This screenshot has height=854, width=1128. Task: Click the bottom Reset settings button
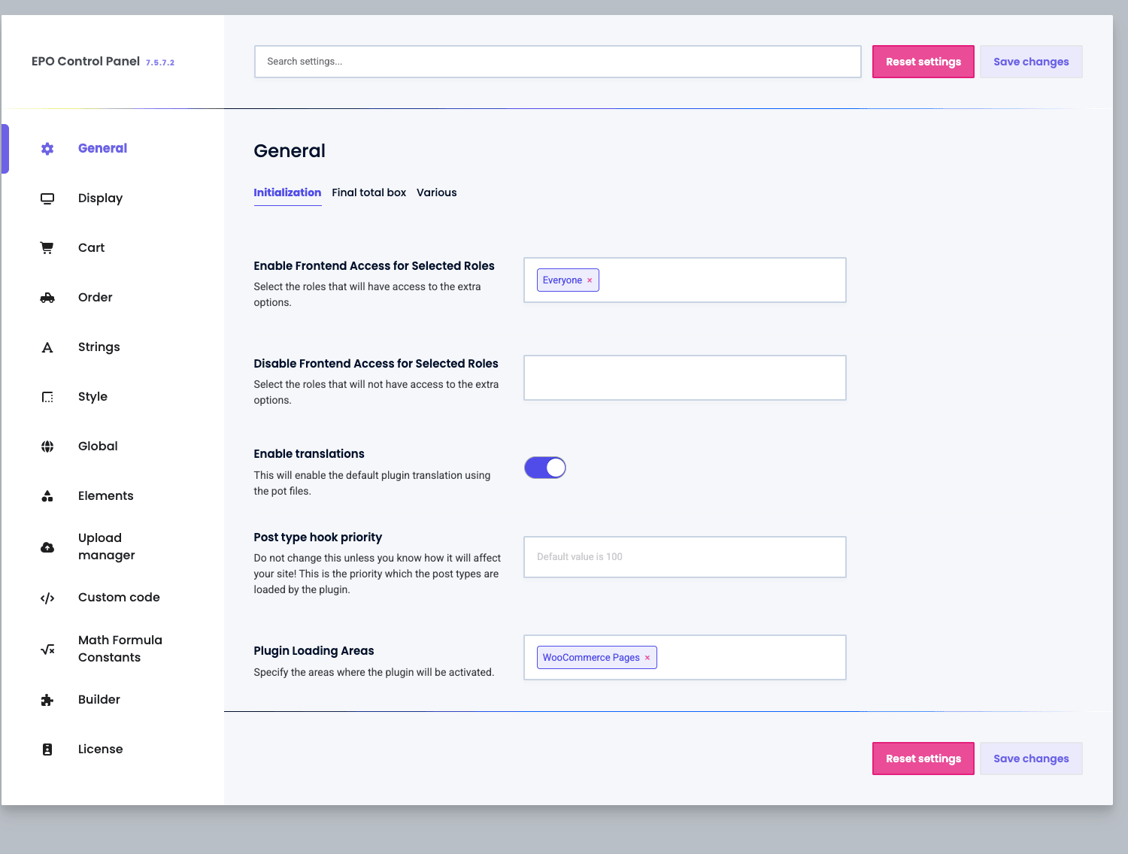point(923,759)
